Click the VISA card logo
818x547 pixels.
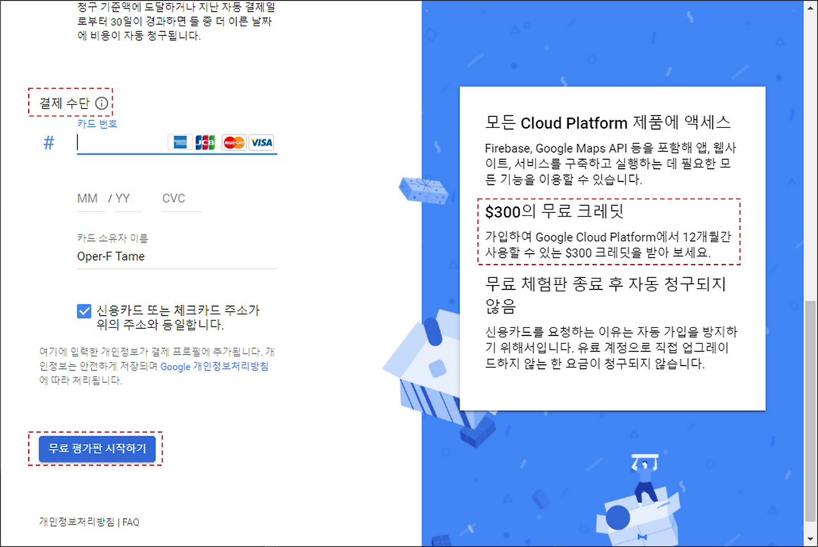(x=261, y=143)
